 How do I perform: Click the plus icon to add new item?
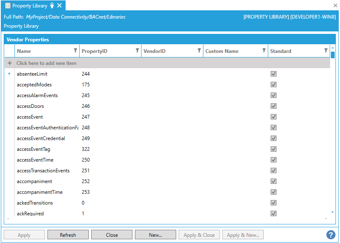[x=9, y=63]
